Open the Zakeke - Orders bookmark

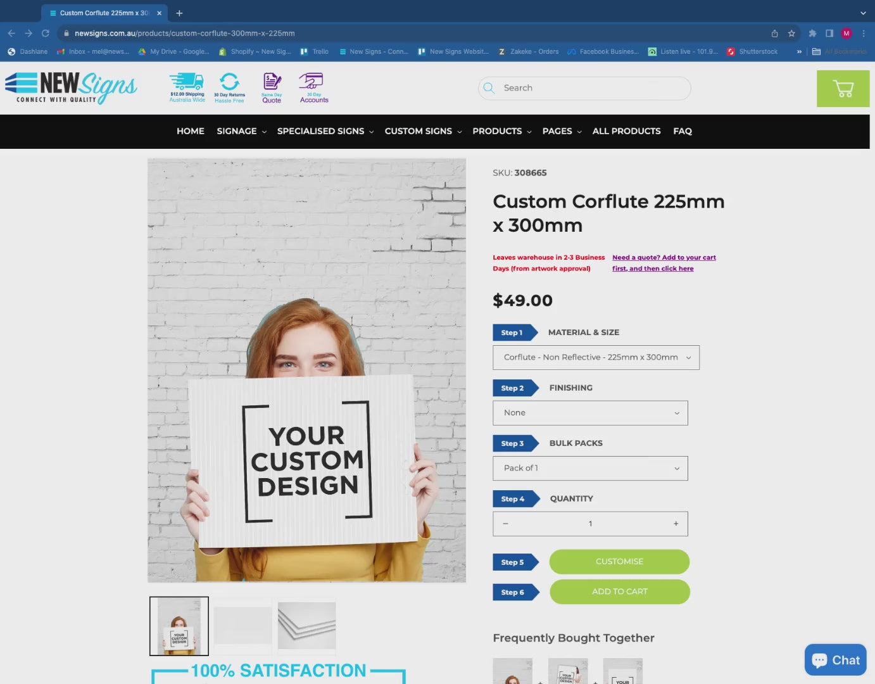528,51
